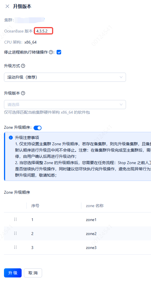Click zone 名称 column header
The height and width of the screenshot is (286, 151).
click(x=95, y=206)
